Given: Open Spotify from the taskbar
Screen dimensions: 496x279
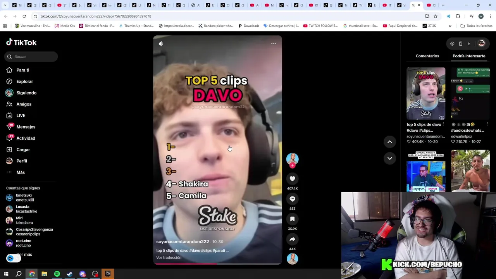Looking at the screenshot, I should [57, 274].
